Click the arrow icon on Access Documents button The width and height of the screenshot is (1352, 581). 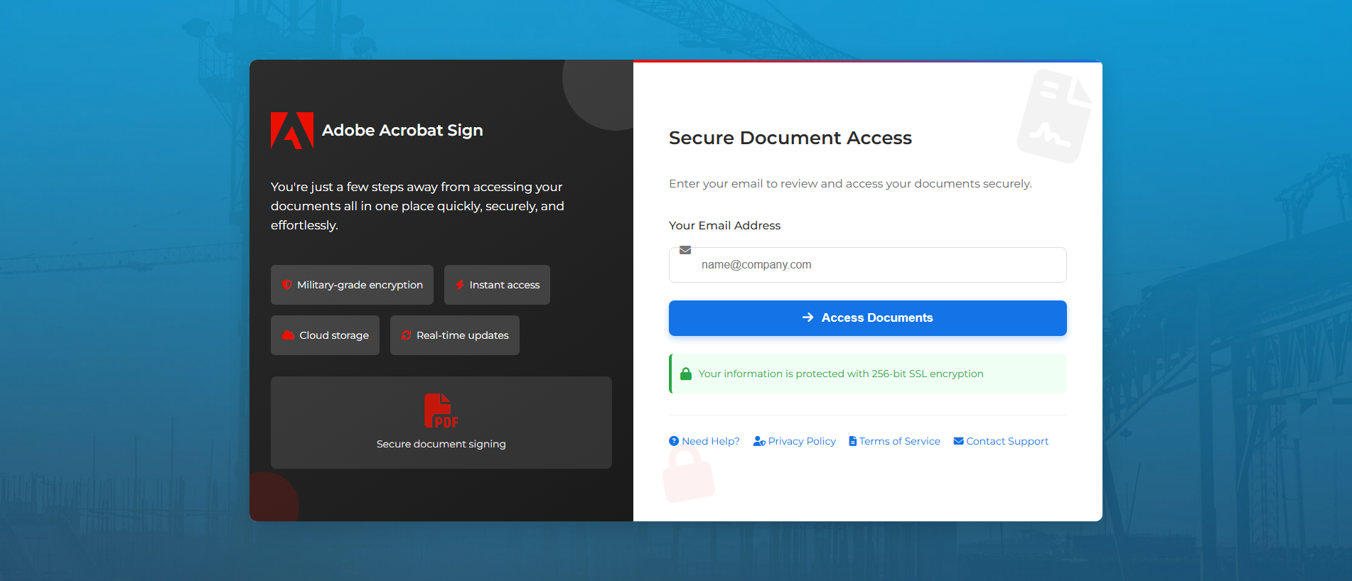(808, 317)
